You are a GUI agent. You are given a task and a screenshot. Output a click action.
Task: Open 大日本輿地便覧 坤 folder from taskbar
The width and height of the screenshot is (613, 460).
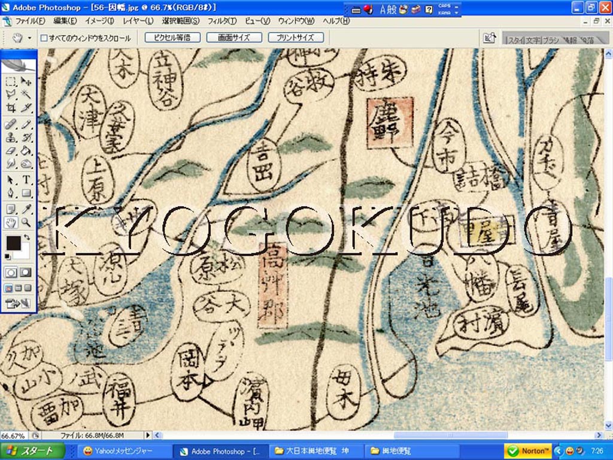(x=317, y=451)
